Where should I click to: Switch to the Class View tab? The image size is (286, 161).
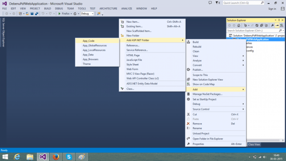point(254,145)
